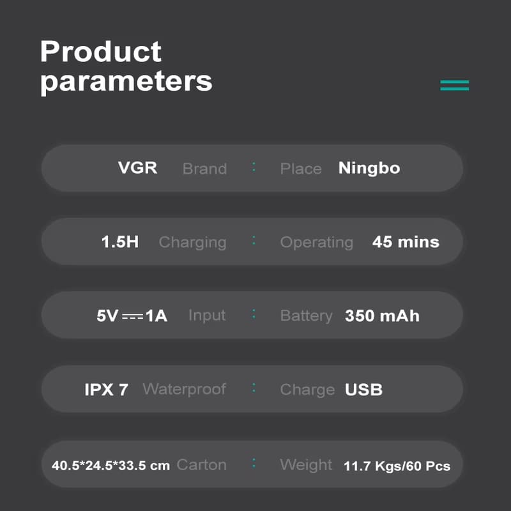This screenshot has height=511, width=511.
Task: Click the 1.5H charging time
Action: [x=120, y=242]
